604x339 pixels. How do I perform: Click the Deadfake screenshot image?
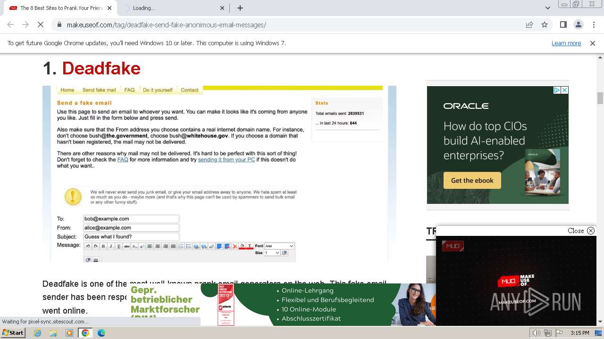click(x=219, y=174)
